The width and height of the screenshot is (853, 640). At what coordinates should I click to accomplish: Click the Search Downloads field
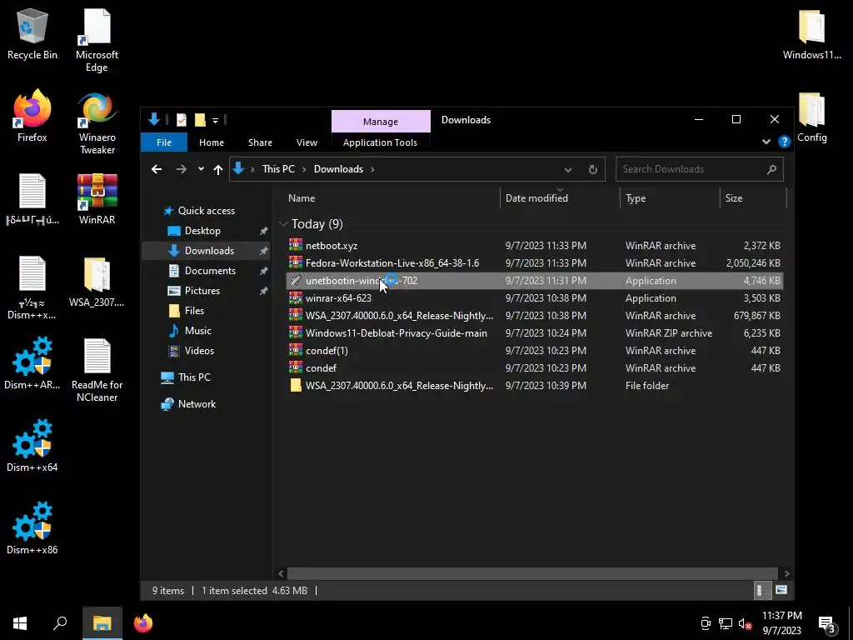point(699,169)
